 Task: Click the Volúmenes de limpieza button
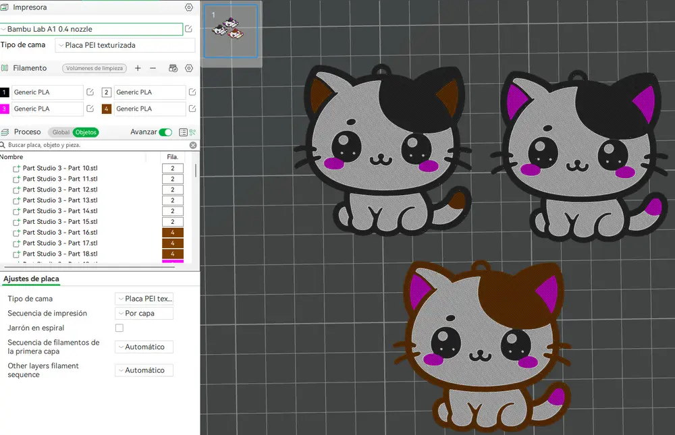point(94,68)
